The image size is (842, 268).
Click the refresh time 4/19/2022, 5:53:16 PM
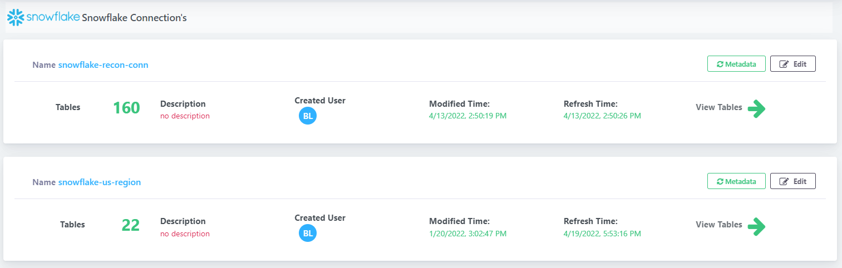coord(602,234)
